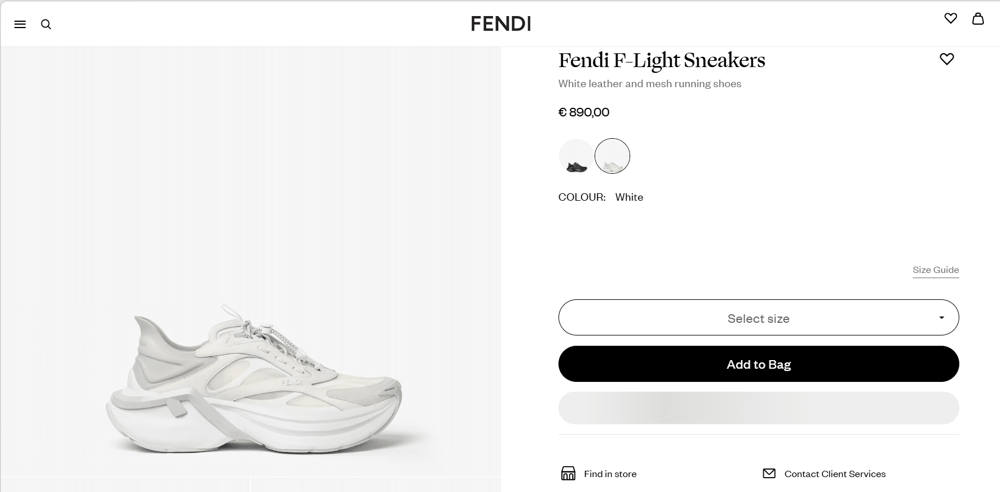The image size is (1000, 492).
Task: Click the store icon beside Find in store
Action: click(x=568, y=474)
